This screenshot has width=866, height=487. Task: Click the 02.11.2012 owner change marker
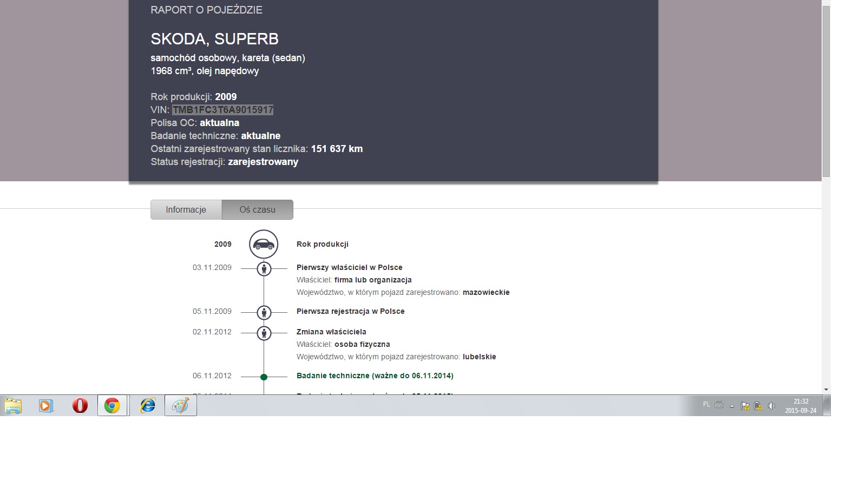coord(264,333)
